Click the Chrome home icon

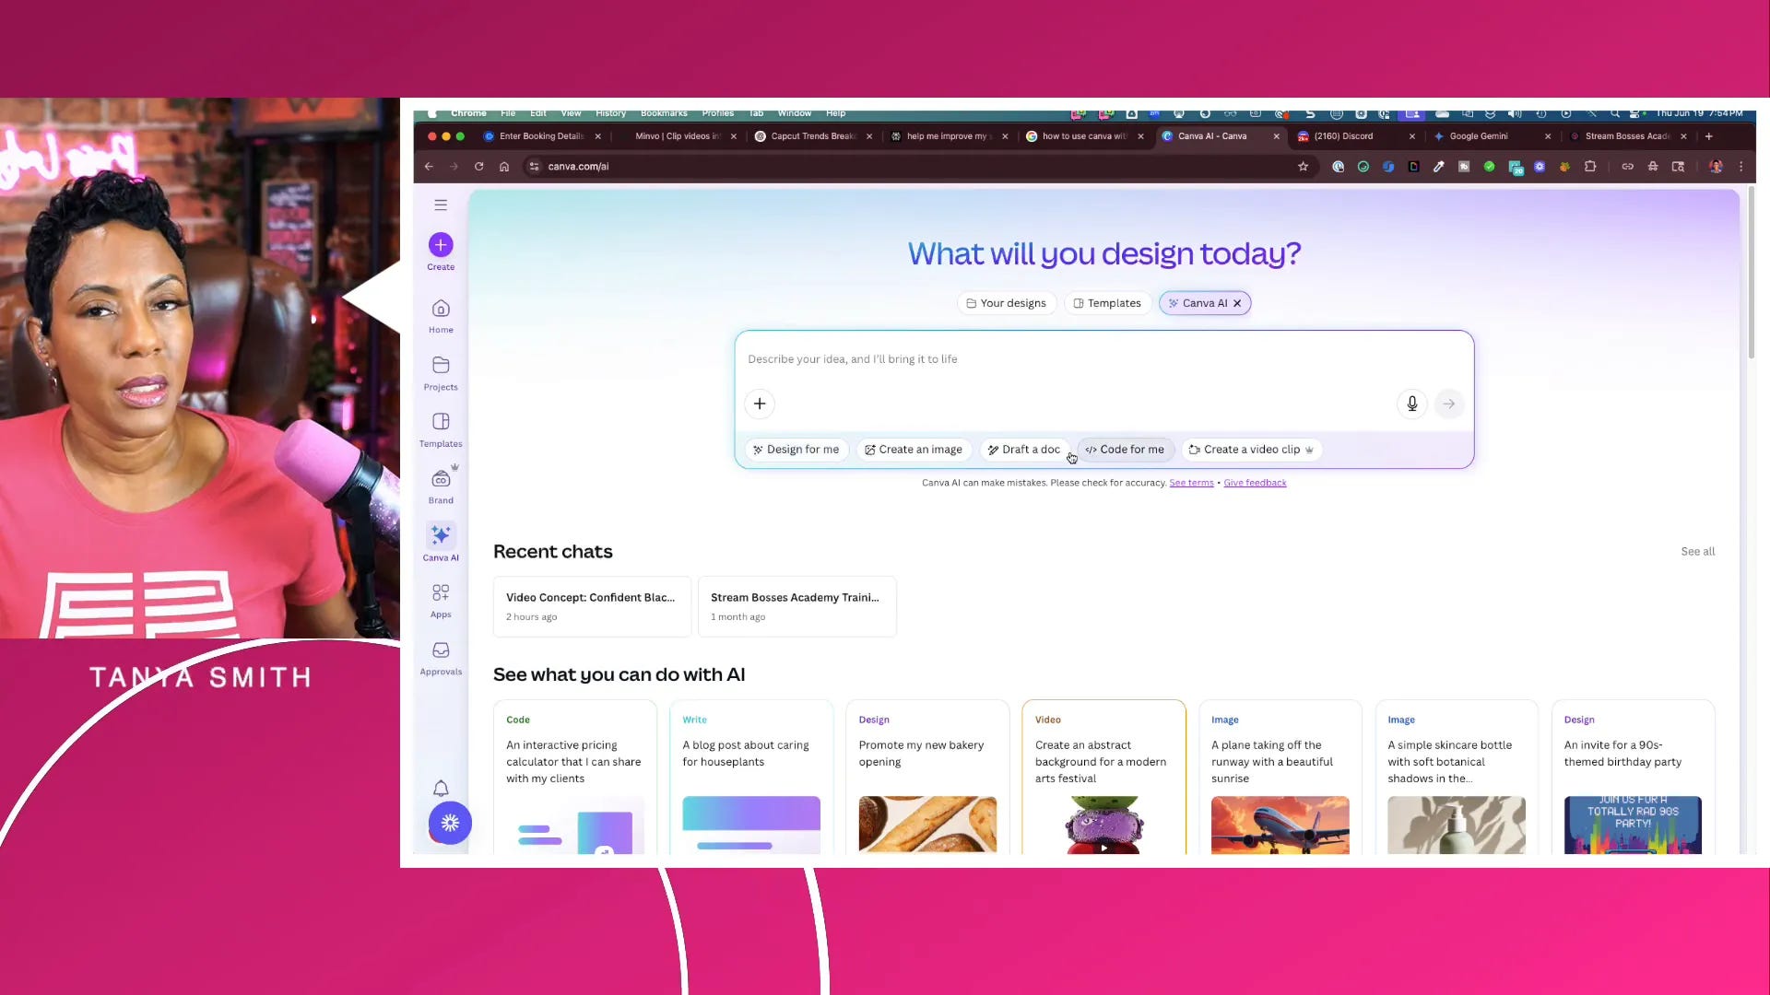pyautogui.click(x=504, y=167)
